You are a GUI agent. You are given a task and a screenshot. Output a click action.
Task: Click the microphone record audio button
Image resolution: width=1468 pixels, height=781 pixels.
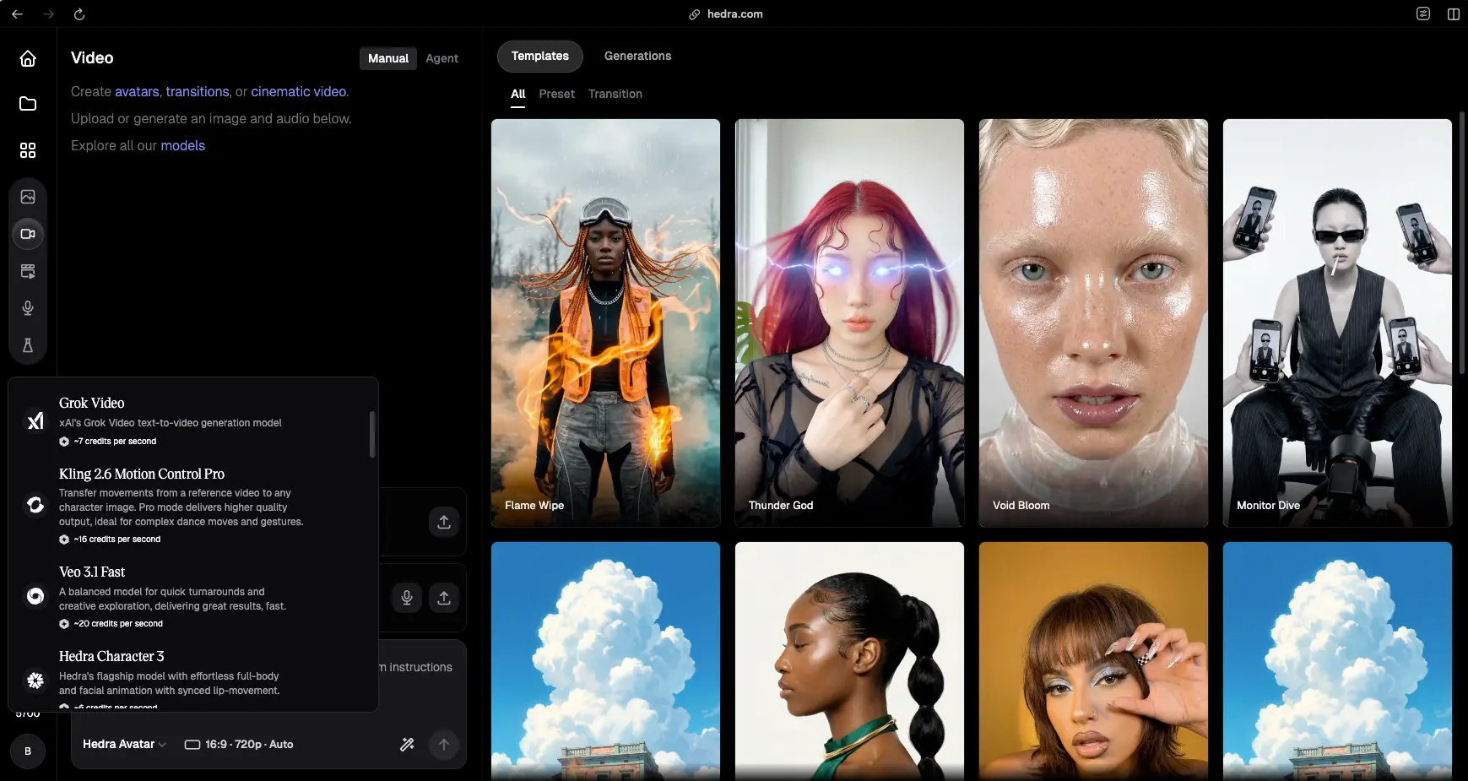coord(407,598)
